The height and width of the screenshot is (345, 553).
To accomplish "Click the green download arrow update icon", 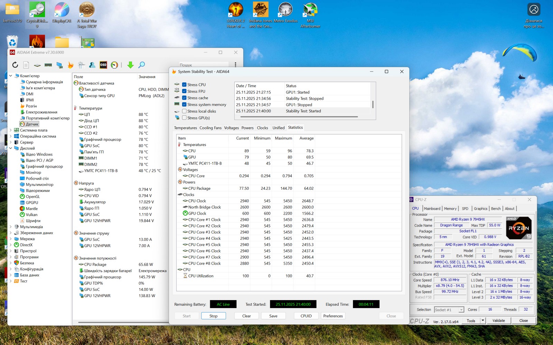I will 130,65.
